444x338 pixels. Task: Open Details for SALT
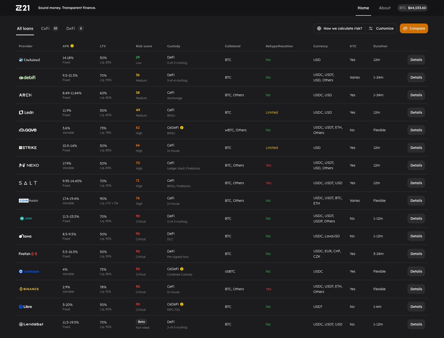point(416,183)
